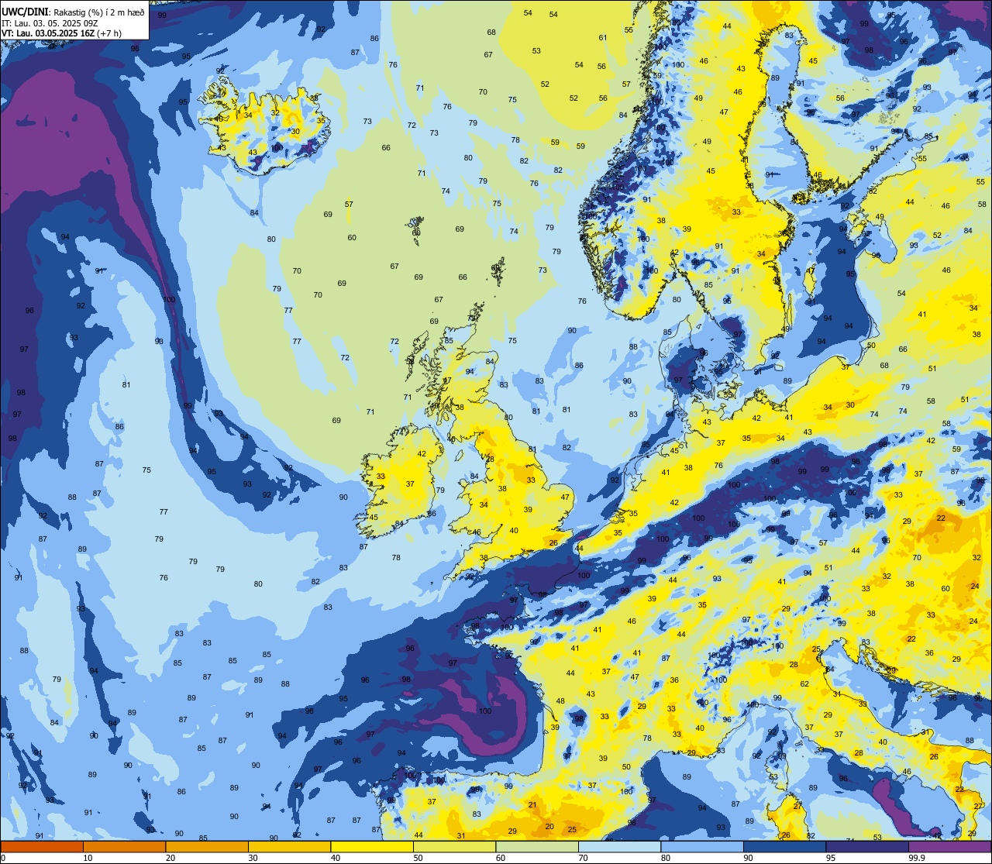Image resolution: width=992 pixels, height=864 pixels.
Task: Pick the 70–80% light blue legend swatch
Action: pyautogui.click(x=619, y=846)
